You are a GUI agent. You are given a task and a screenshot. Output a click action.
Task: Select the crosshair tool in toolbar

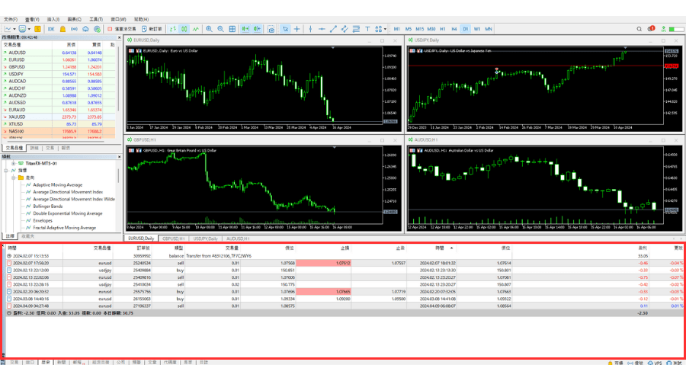(x=297, y=29)
